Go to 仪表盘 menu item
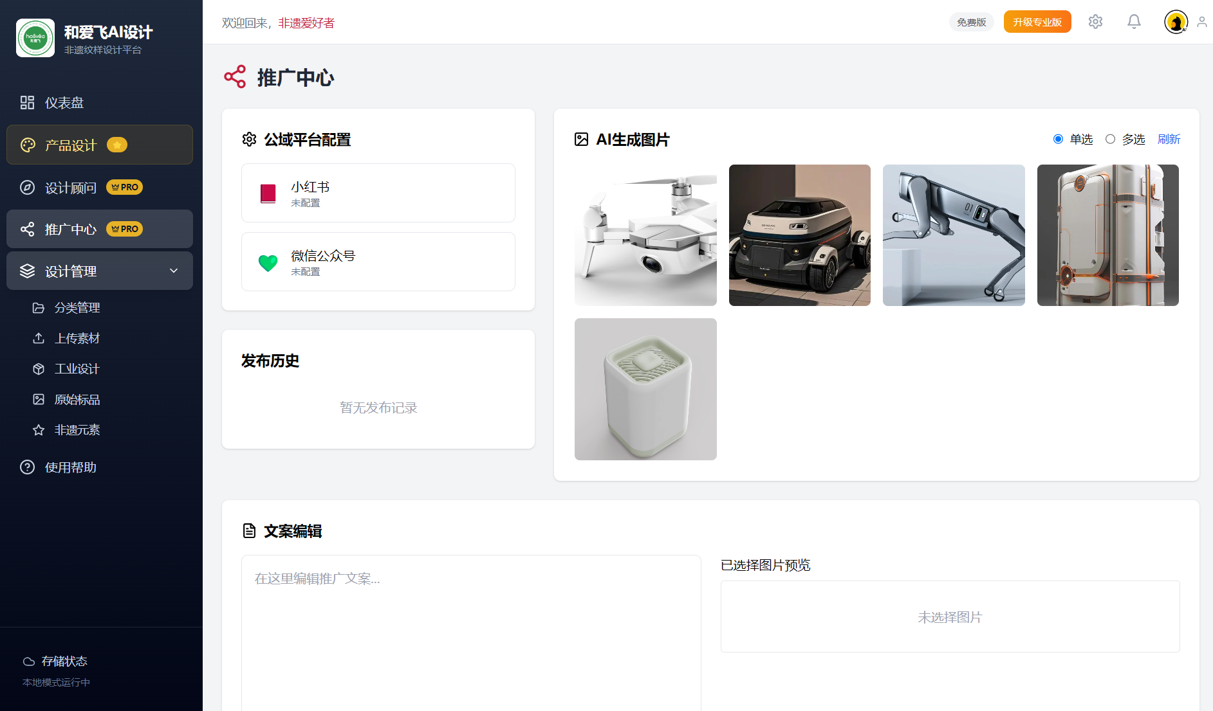The image size is (1213, 711). pyautogui.click(x=100, y=103)
